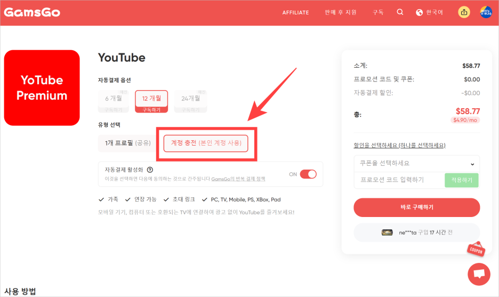Click the 가족 feature text

click(113, 199)
